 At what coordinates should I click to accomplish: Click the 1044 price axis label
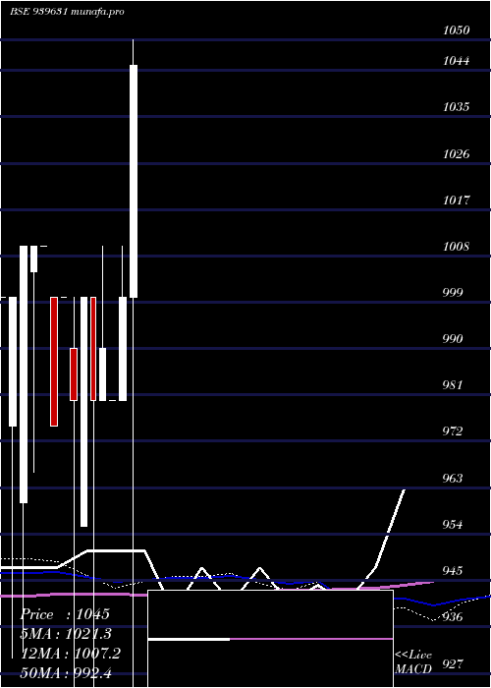coord(456,61)
